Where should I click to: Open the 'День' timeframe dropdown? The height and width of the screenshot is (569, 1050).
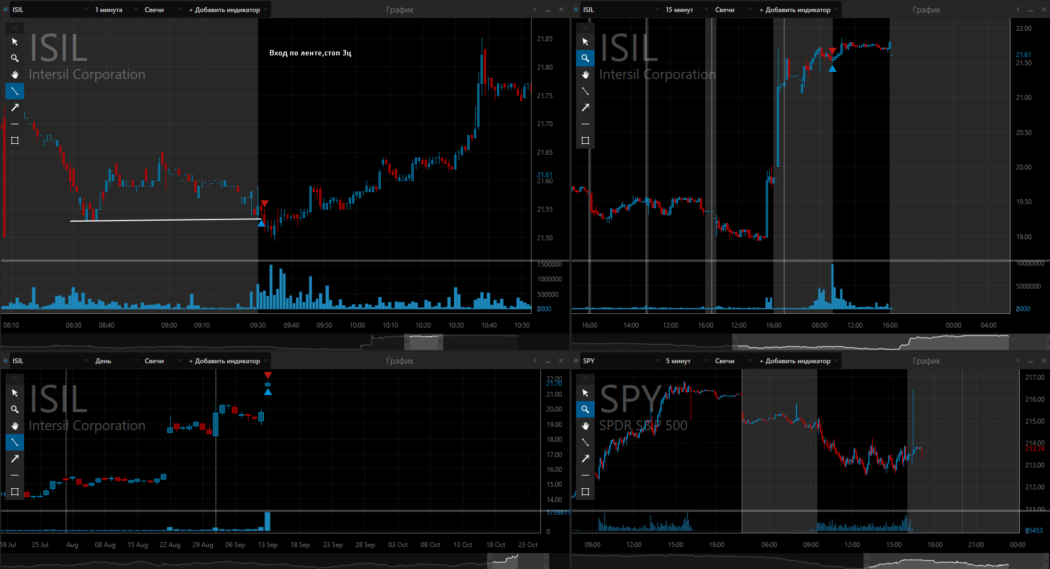point(116,361)
